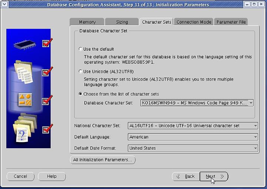Click the red checkmark beside question mark folders

(x=47, y=129)
